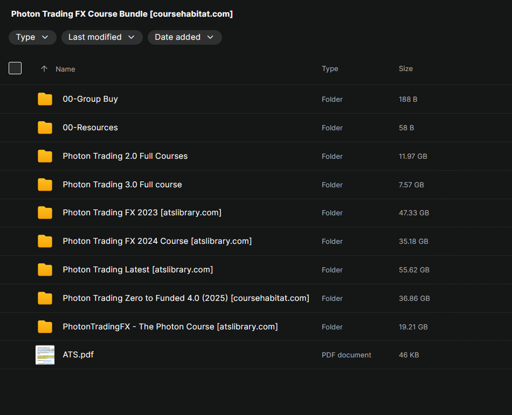Click folder icon of Zero to Funded 4.0
This screenshot has height=415, width=512.
[45, 298]
